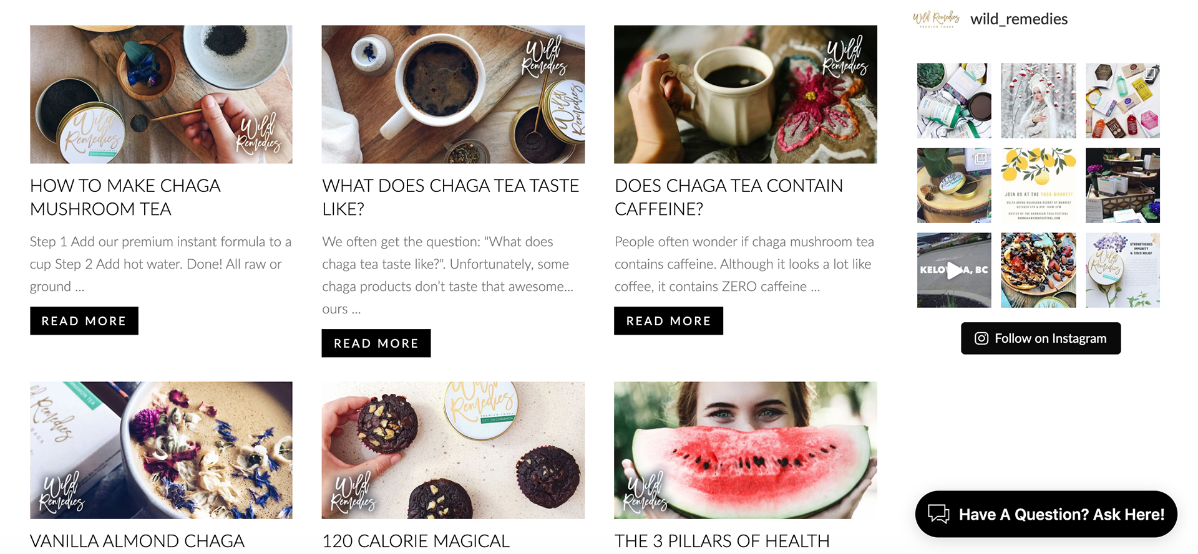Screen dimensions: 1198x554
Task: Open the lemon yoga market Instagram post
Action: pyautogui.click(x=1038, y=185)
